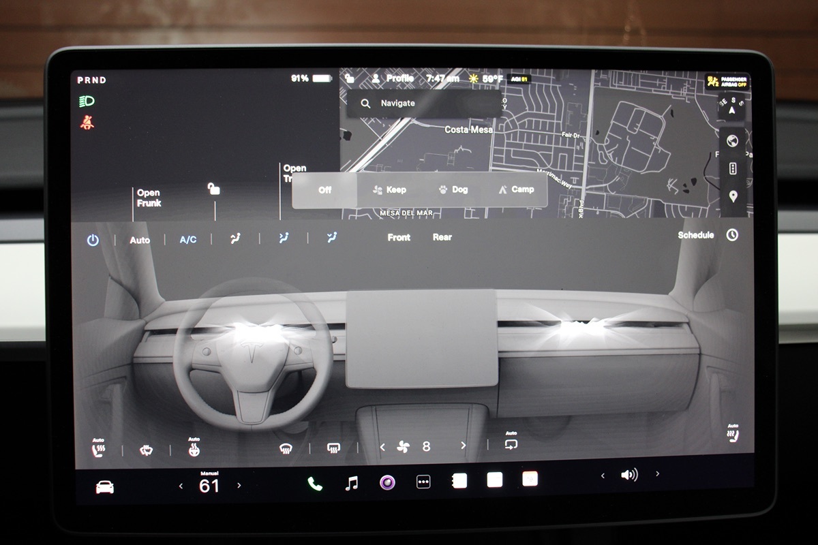Toggle climate power button
The height and width of the screenshot is (545, 818).
point(93,240)
